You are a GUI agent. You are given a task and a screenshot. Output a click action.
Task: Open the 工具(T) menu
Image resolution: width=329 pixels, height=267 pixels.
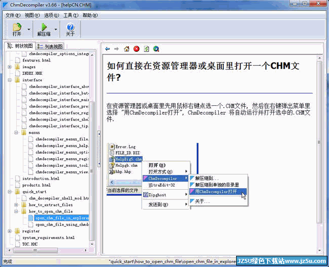(x=71, y=15)
